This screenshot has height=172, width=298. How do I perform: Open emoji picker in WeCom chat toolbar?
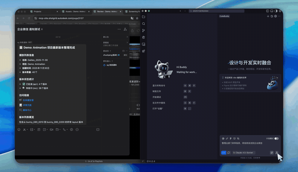(19, 130)
